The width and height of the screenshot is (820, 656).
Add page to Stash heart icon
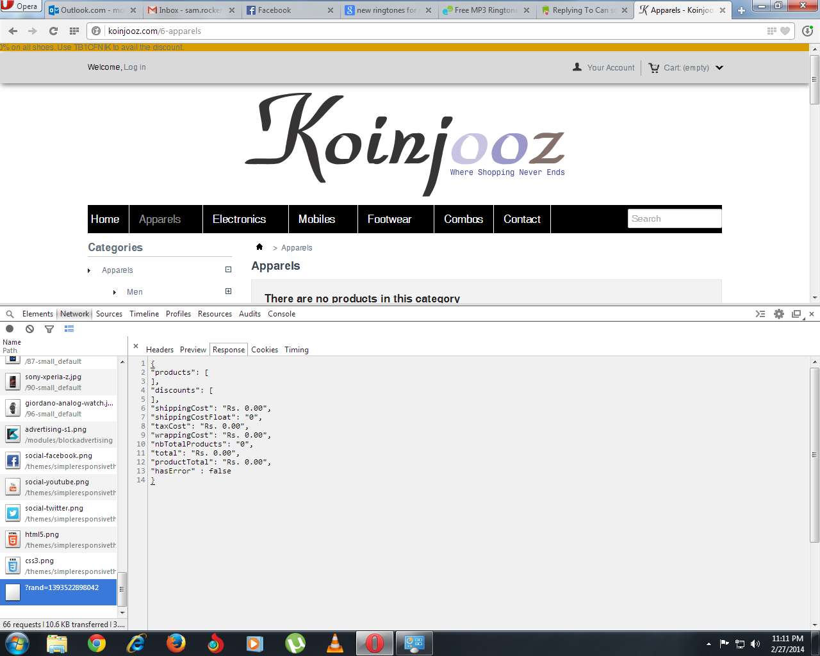pos(785,31)
